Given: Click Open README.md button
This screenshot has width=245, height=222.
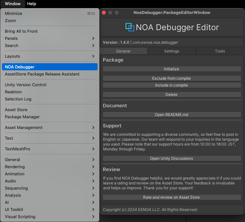Looking at the screenshot, I should pyautogui.click(x=172, y=114).
